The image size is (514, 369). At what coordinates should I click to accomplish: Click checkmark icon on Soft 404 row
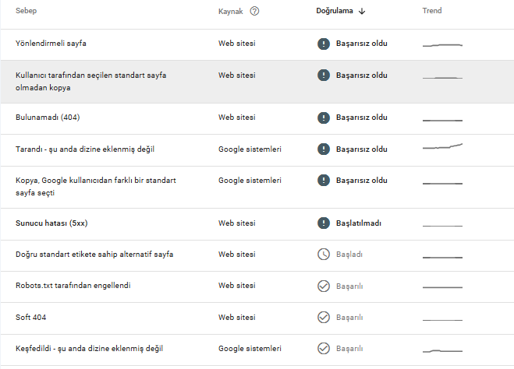coord(324,317)
